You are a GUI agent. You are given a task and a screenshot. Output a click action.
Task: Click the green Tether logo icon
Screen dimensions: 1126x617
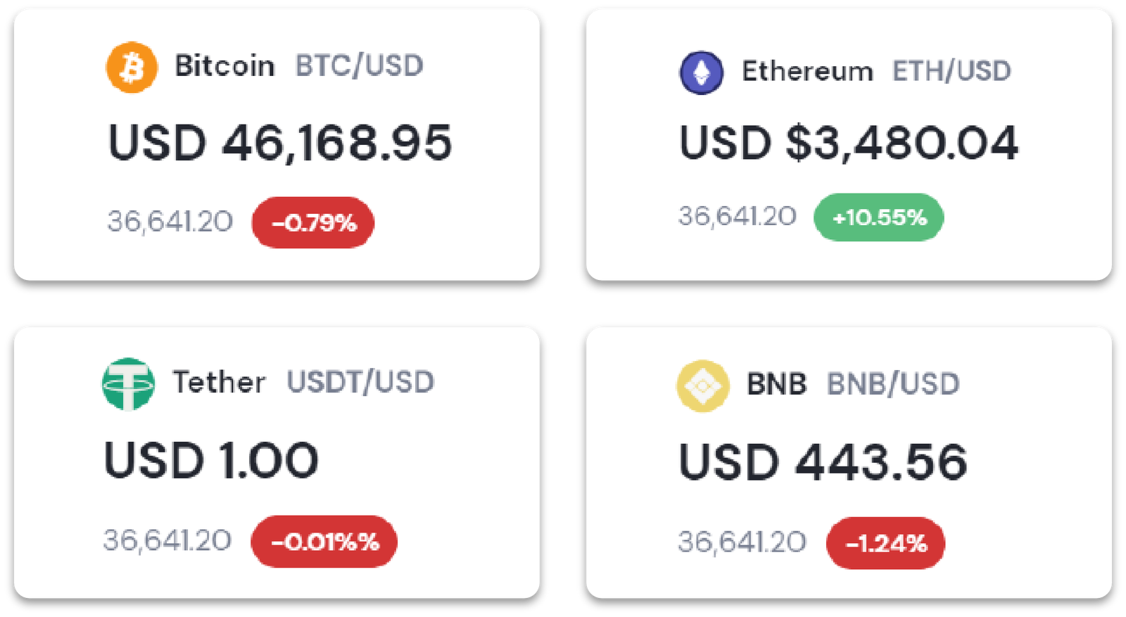click(x=128, y=383)
